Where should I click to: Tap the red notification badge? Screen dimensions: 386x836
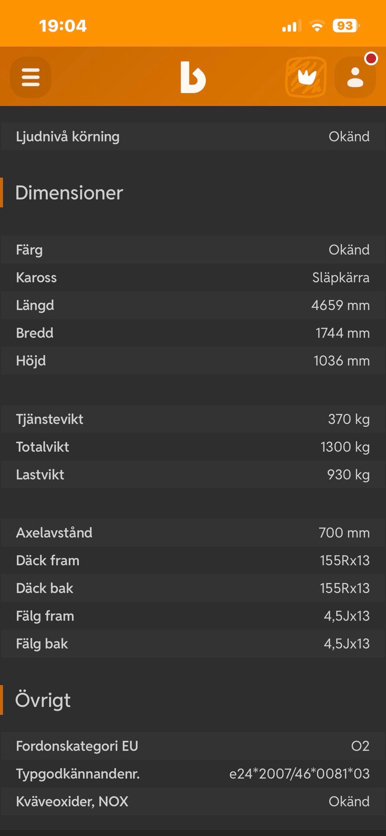coord(371,59)
